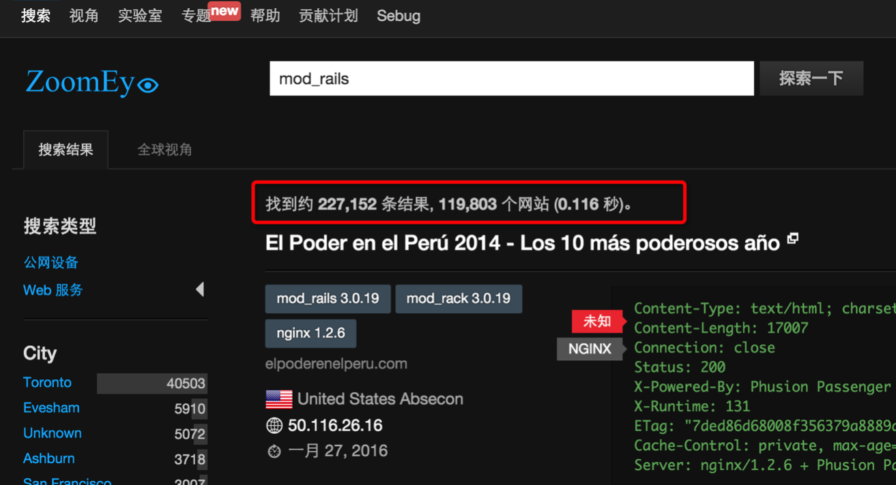This screenshot has width=896, height=485.
Task: Click the Content-Length: 17007 header line
Action: (721, 328)
